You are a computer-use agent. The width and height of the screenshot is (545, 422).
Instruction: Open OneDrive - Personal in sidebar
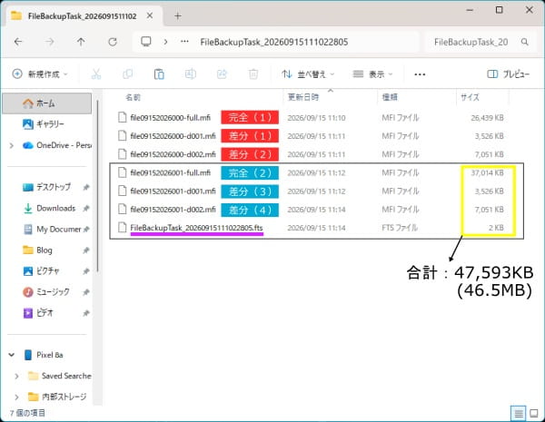point(57,145)
